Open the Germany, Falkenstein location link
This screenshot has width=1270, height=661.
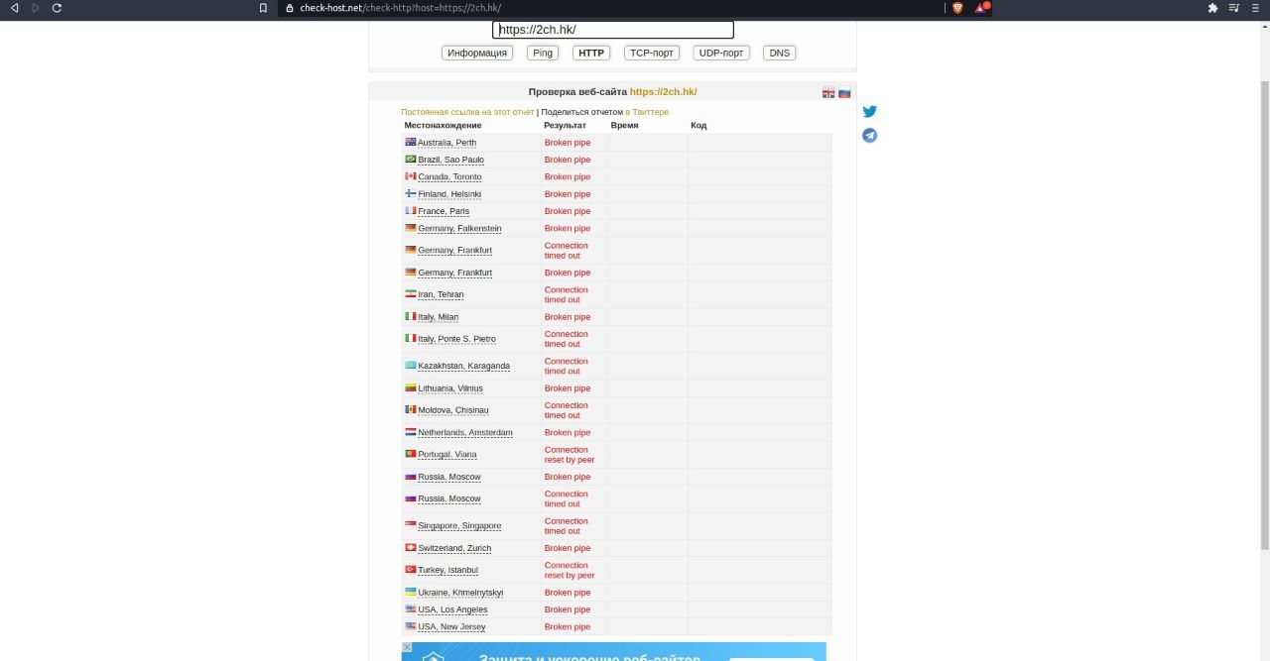[459, 229]
